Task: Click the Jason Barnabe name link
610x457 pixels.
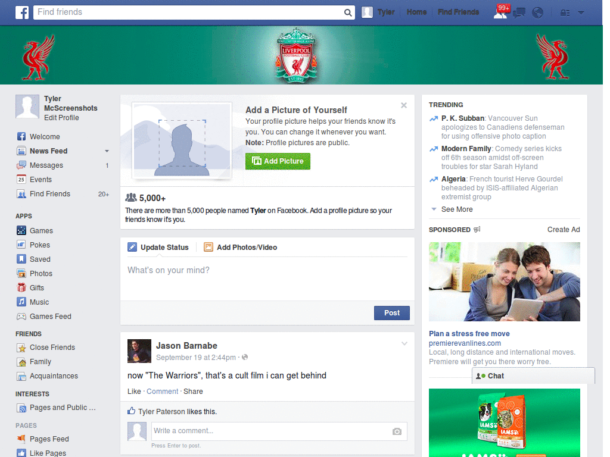Action: click(186, 346)
